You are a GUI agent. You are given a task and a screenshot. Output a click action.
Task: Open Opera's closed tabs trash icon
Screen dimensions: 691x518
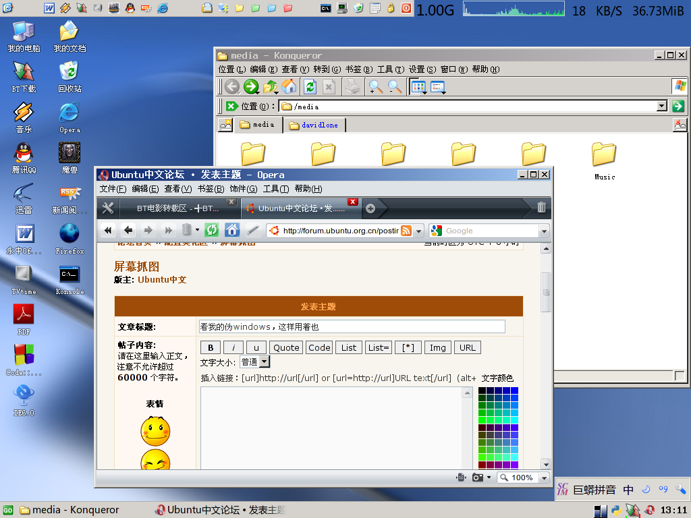542,208
